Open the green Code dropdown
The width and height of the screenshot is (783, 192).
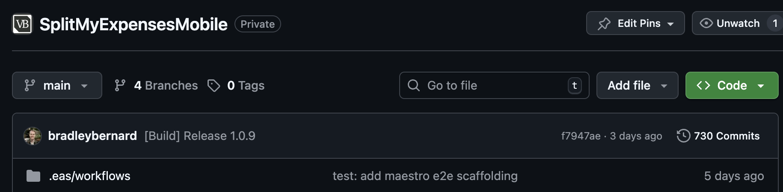(x=732, y=85)
